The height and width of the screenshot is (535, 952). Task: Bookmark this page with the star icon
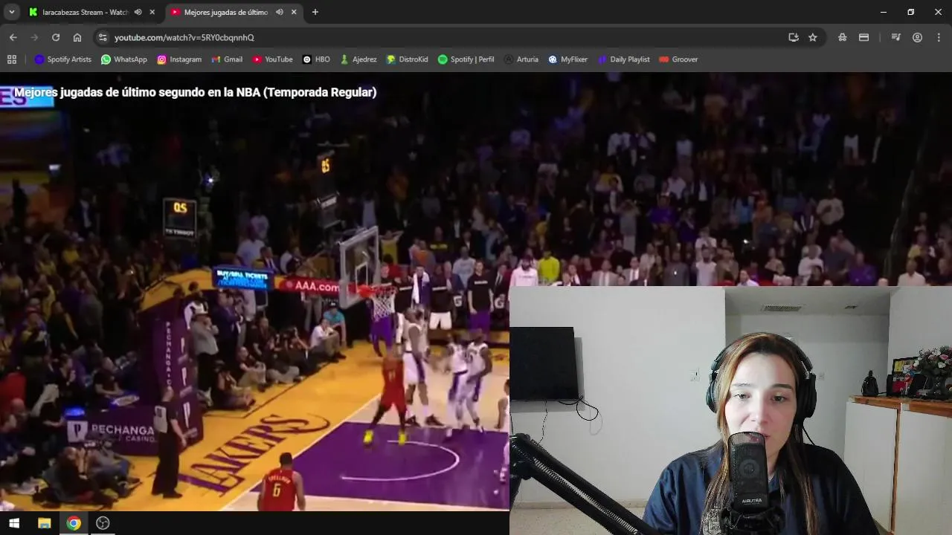coord(813,37)
